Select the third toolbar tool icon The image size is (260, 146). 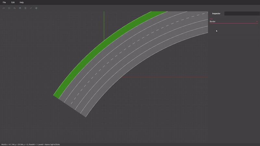pos(15,8)
